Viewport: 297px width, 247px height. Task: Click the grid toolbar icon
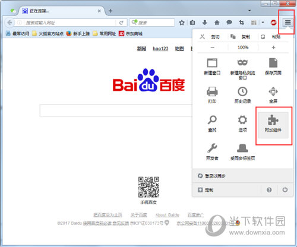[254, 23]
